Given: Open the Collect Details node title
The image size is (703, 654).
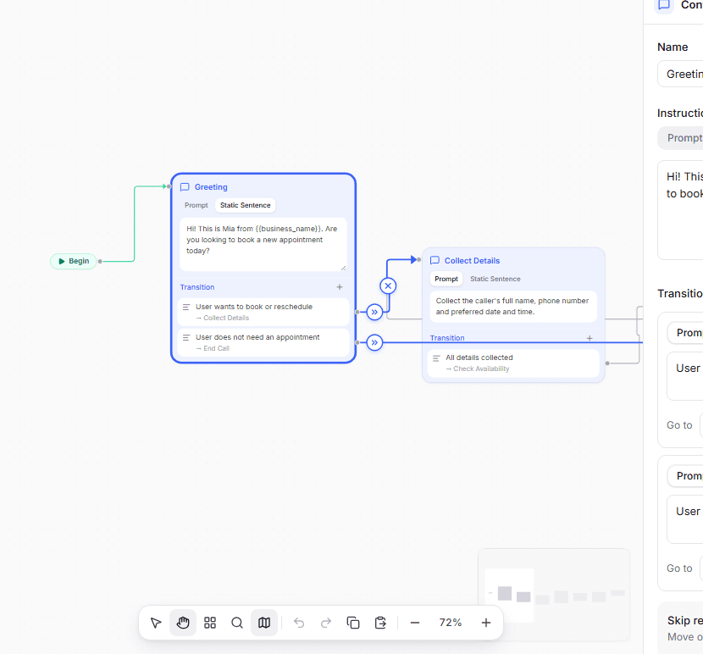Looking at the screenshot, I should point(472,261).
